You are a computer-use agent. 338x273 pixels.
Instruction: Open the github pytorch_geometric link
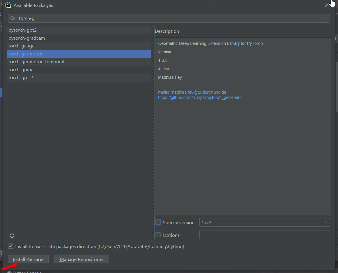click(x=200, y=97)
